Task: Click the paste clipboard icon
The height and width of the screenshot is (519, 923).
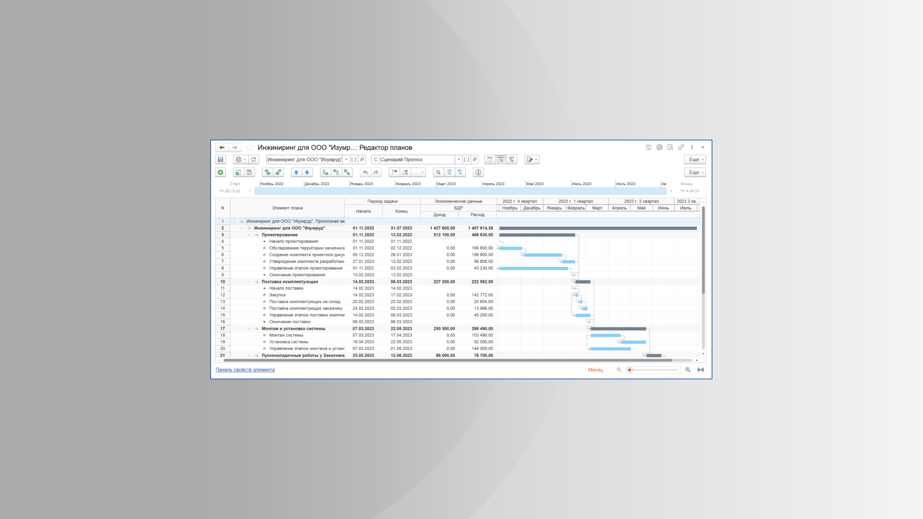Action: tap(249, 172)
